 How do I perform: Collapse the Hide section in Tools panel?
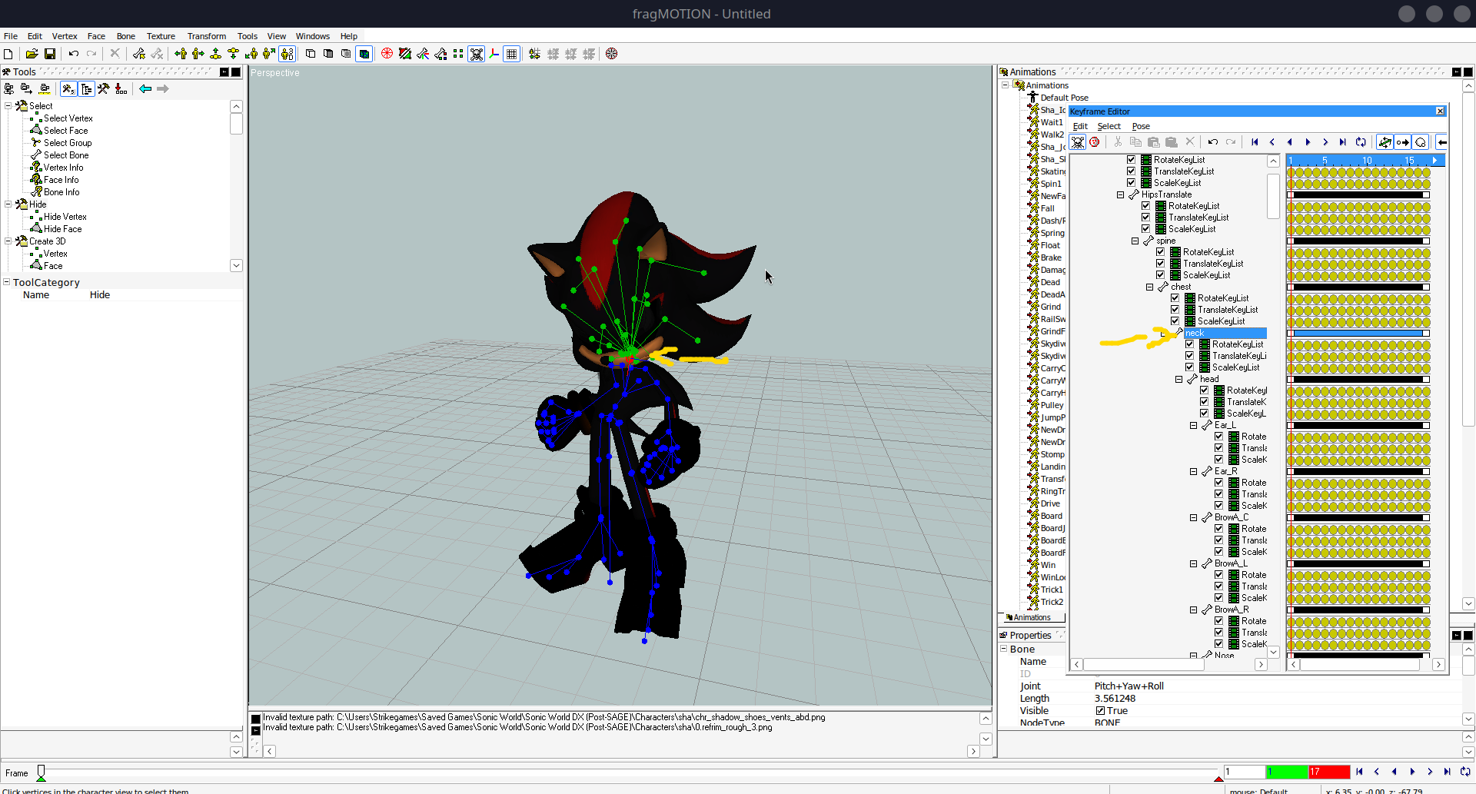pos(9,204)
